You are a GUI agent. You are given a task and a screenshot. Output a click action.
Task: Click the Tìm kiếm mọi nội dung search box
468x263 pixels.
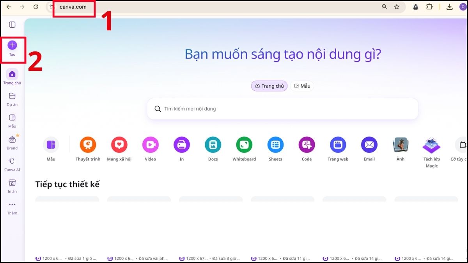[x=283, y=109]
